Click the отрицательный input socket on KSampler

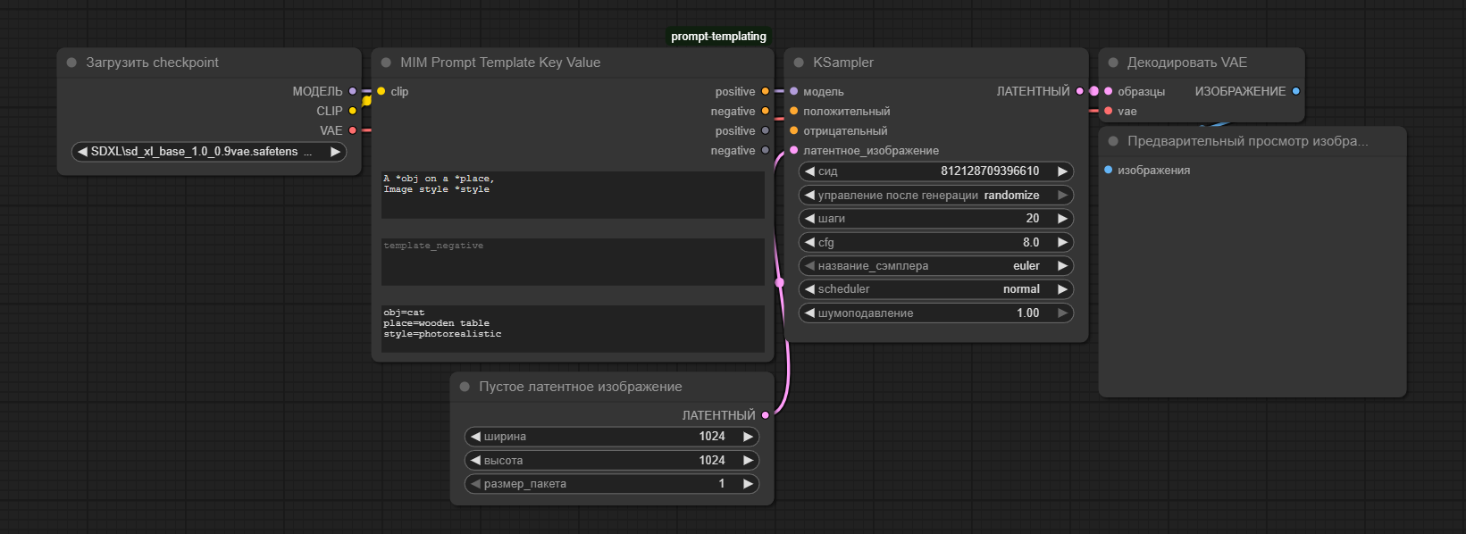(794, 130)
